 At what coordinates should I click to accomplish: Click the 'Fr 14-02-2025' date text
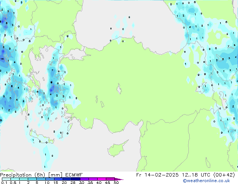[x=157, y=175]
